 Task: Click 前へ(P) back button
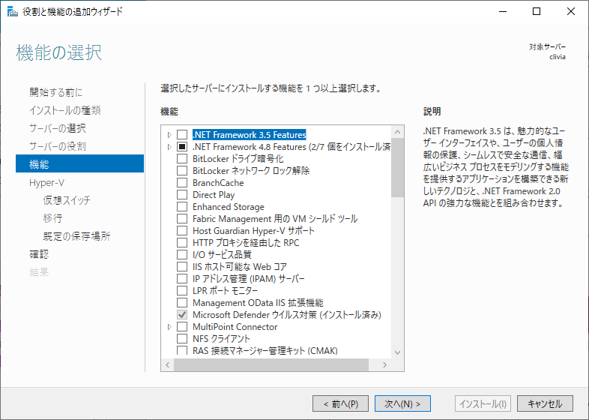[x=340, y=403]
